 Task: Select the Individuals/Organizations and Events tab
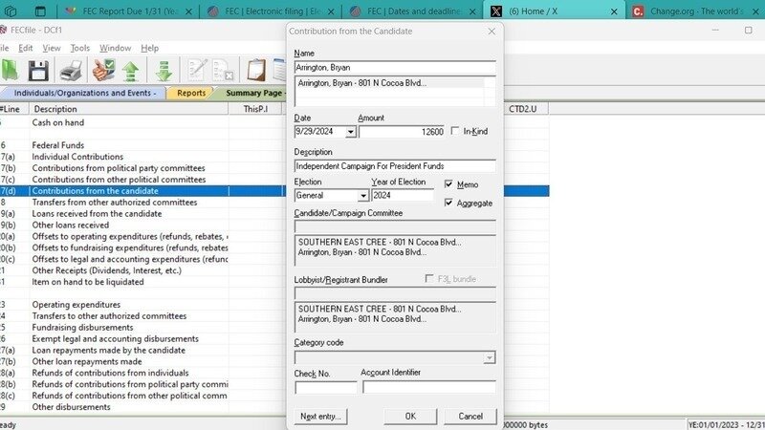83,93
